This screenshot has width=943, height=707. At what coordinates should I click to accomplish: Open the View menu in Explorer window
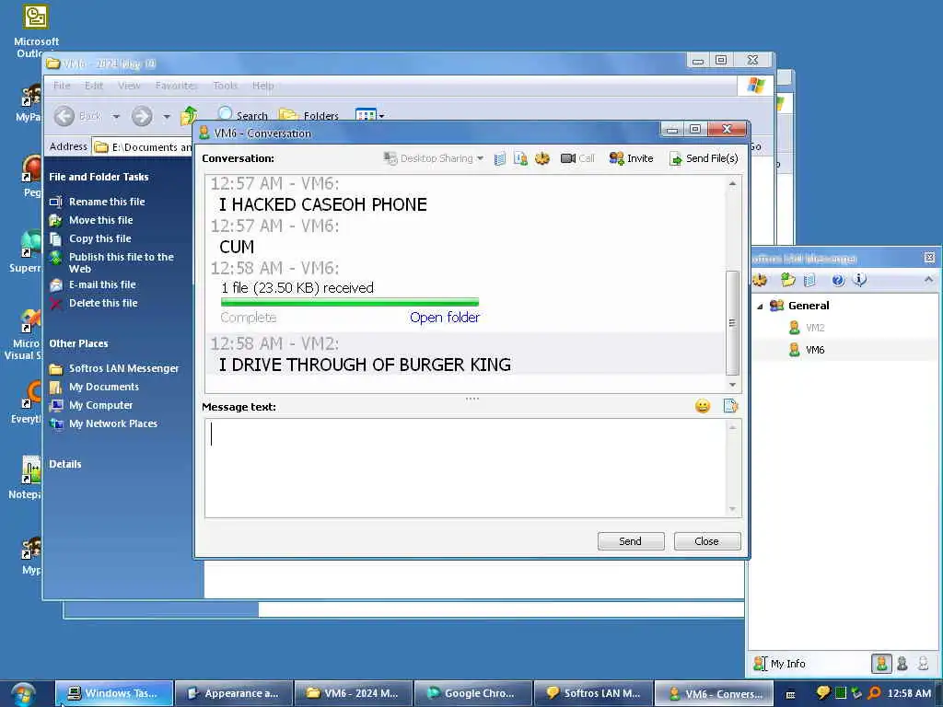[x=129, y=86]
